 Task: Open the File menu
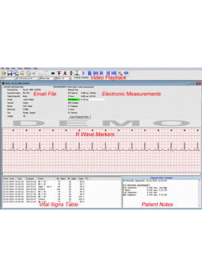click(2, 68)
